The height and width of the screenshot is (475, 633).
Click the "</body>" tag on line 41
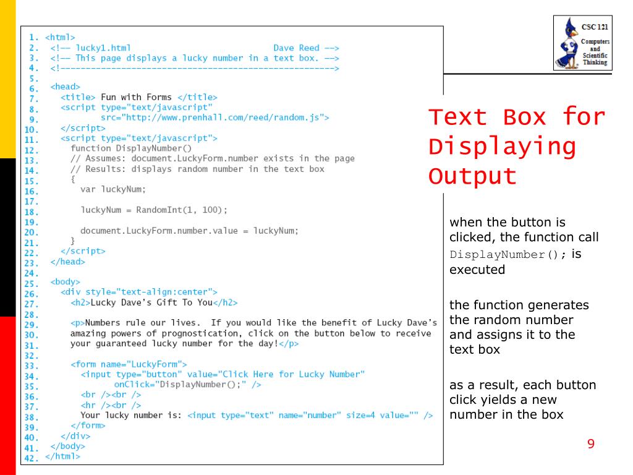coord(68,447)
